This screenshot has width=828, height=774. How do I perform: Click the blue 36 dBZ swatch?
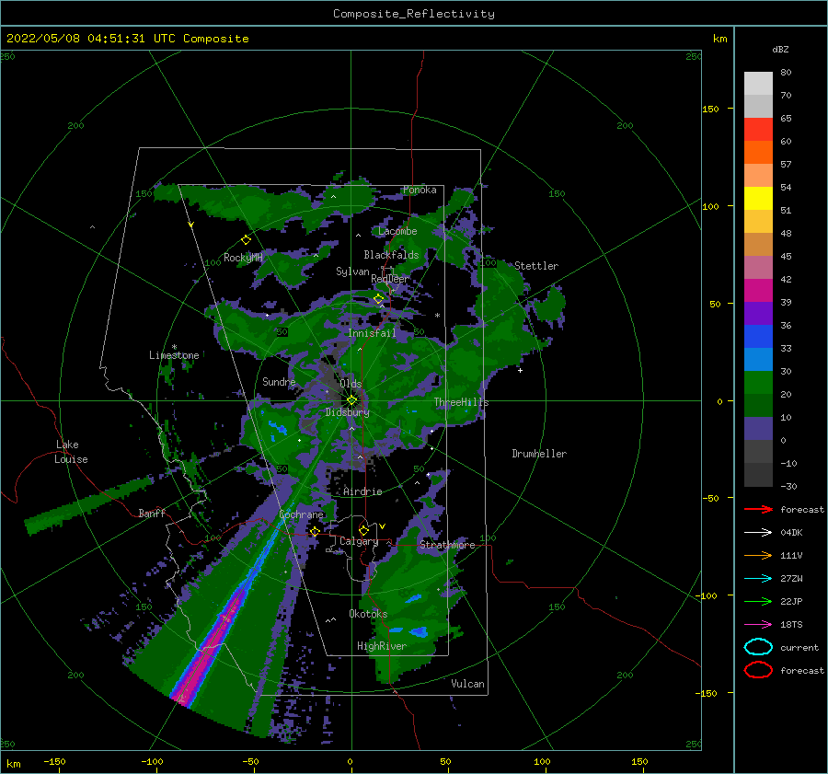(758, 336)
